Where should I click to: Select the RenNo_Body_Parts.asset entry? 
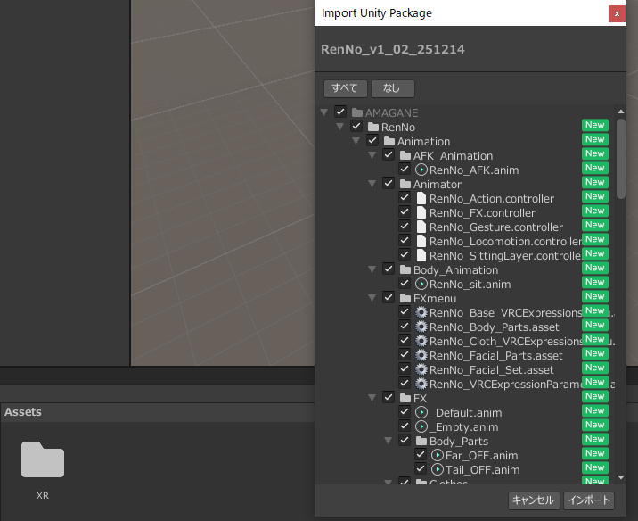coord(495,327)
